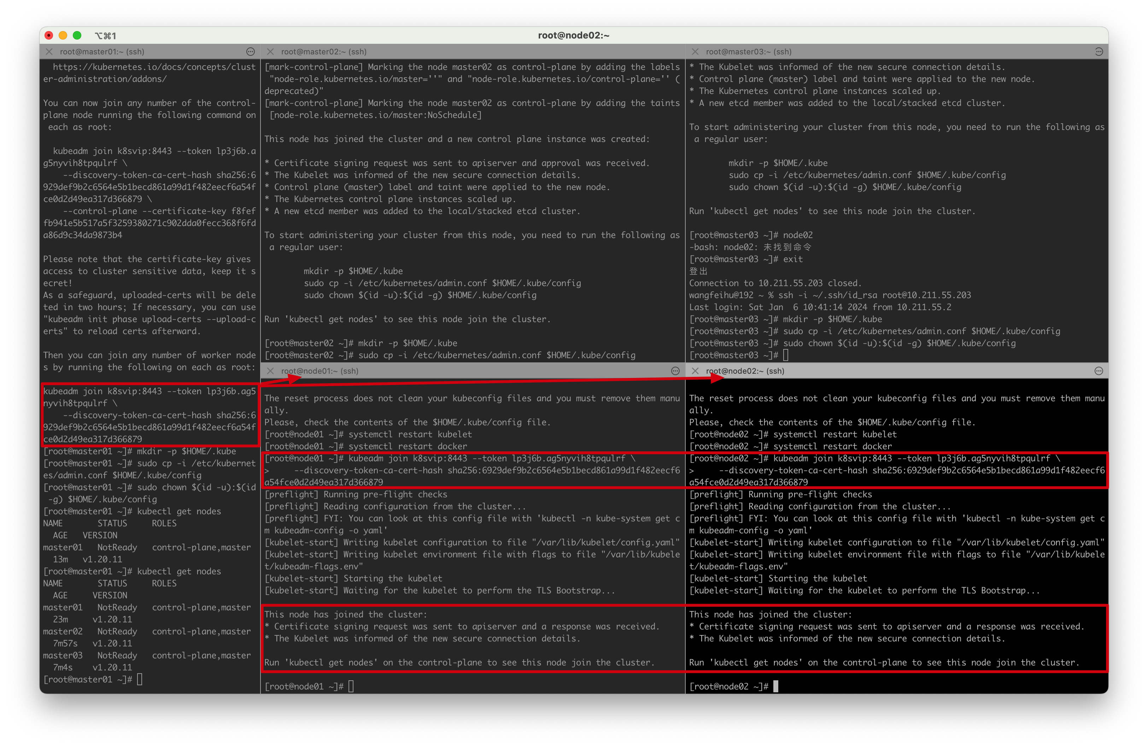The width and height of the screenshot is (1148, 746).
Task: Click 'This node has joined the cluster:' in node01 pane
Action: (x=345, y=615)
